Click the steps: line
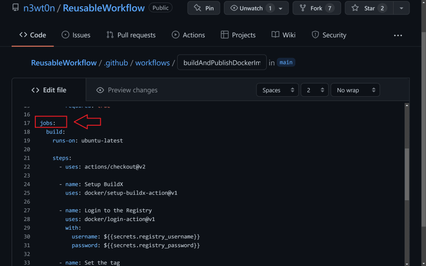This screenshot has width=426, height=266. click(62, 158)
